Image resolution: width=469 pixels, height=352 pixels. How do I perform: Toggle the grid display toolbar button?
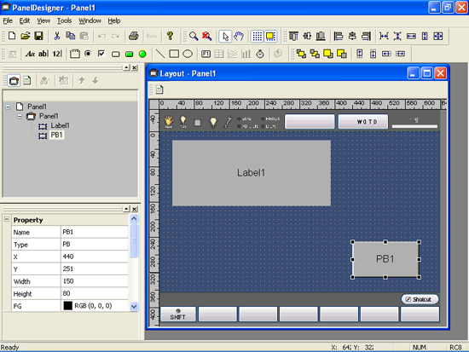coord(257,36)
